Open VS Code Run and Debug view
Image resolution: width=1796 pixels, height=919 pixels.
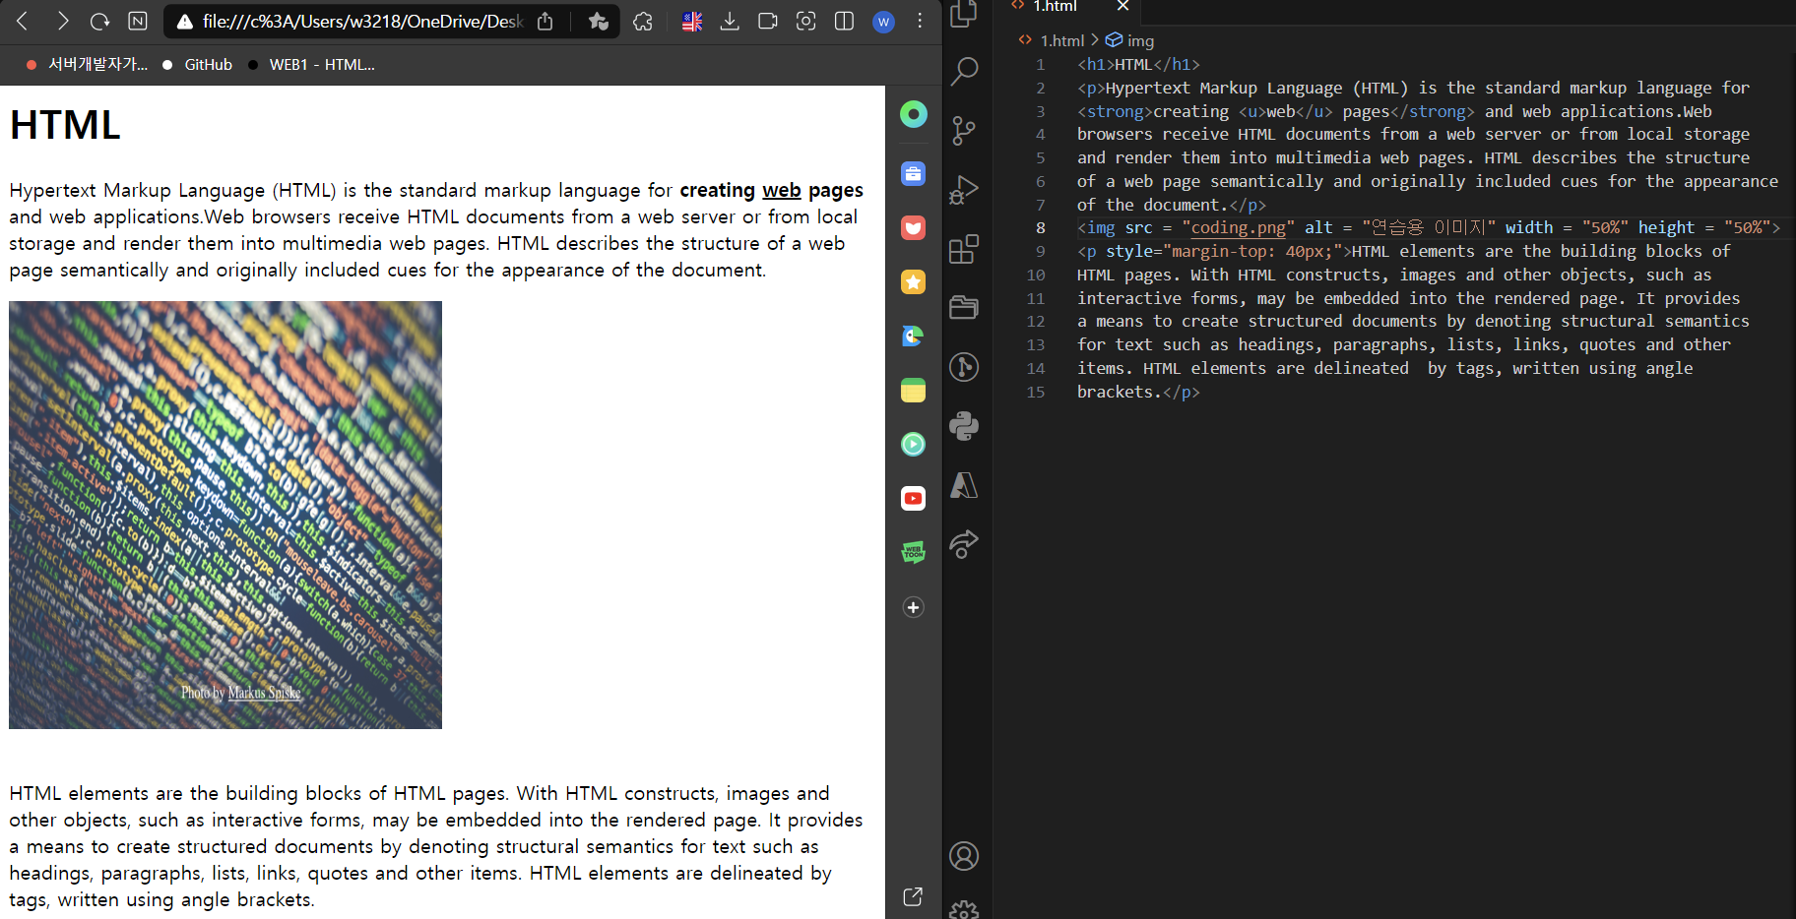[964, 189]
